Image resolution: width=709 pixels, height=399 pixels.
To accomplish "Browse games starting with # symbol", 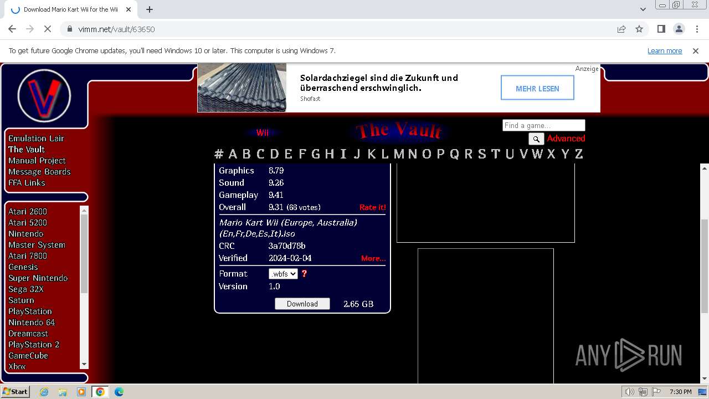I will coord(219,154).
